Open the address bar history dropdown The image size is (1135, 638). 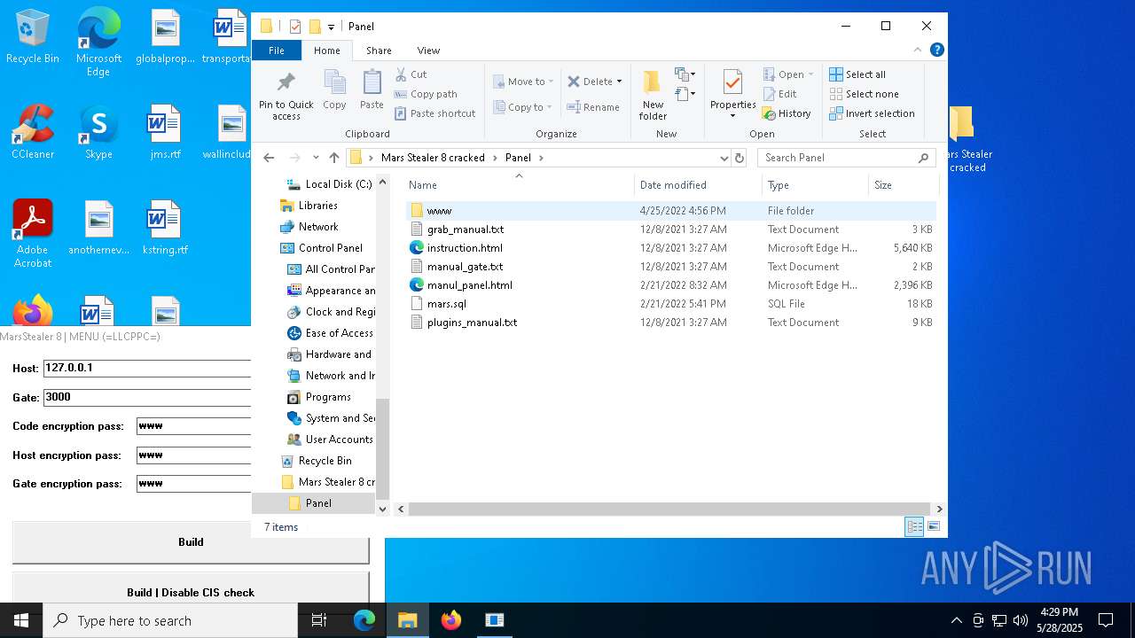(724, 158)
